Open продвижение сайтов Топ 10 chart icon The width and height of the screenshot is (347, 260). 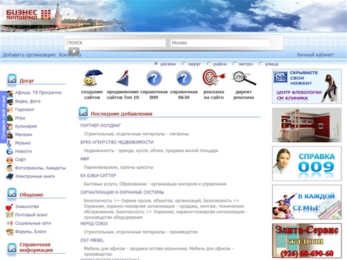123,78
